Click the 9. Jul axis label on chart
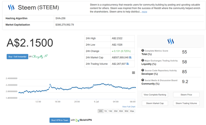Viewport: 206px width, 125px height. click(x=97, y=101)
